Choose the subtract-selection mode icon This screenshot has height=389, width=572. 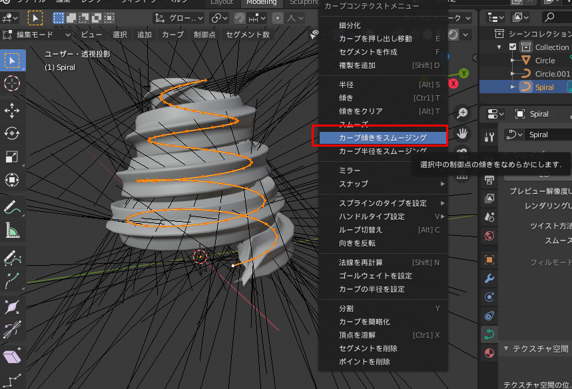tap(84, 18)
